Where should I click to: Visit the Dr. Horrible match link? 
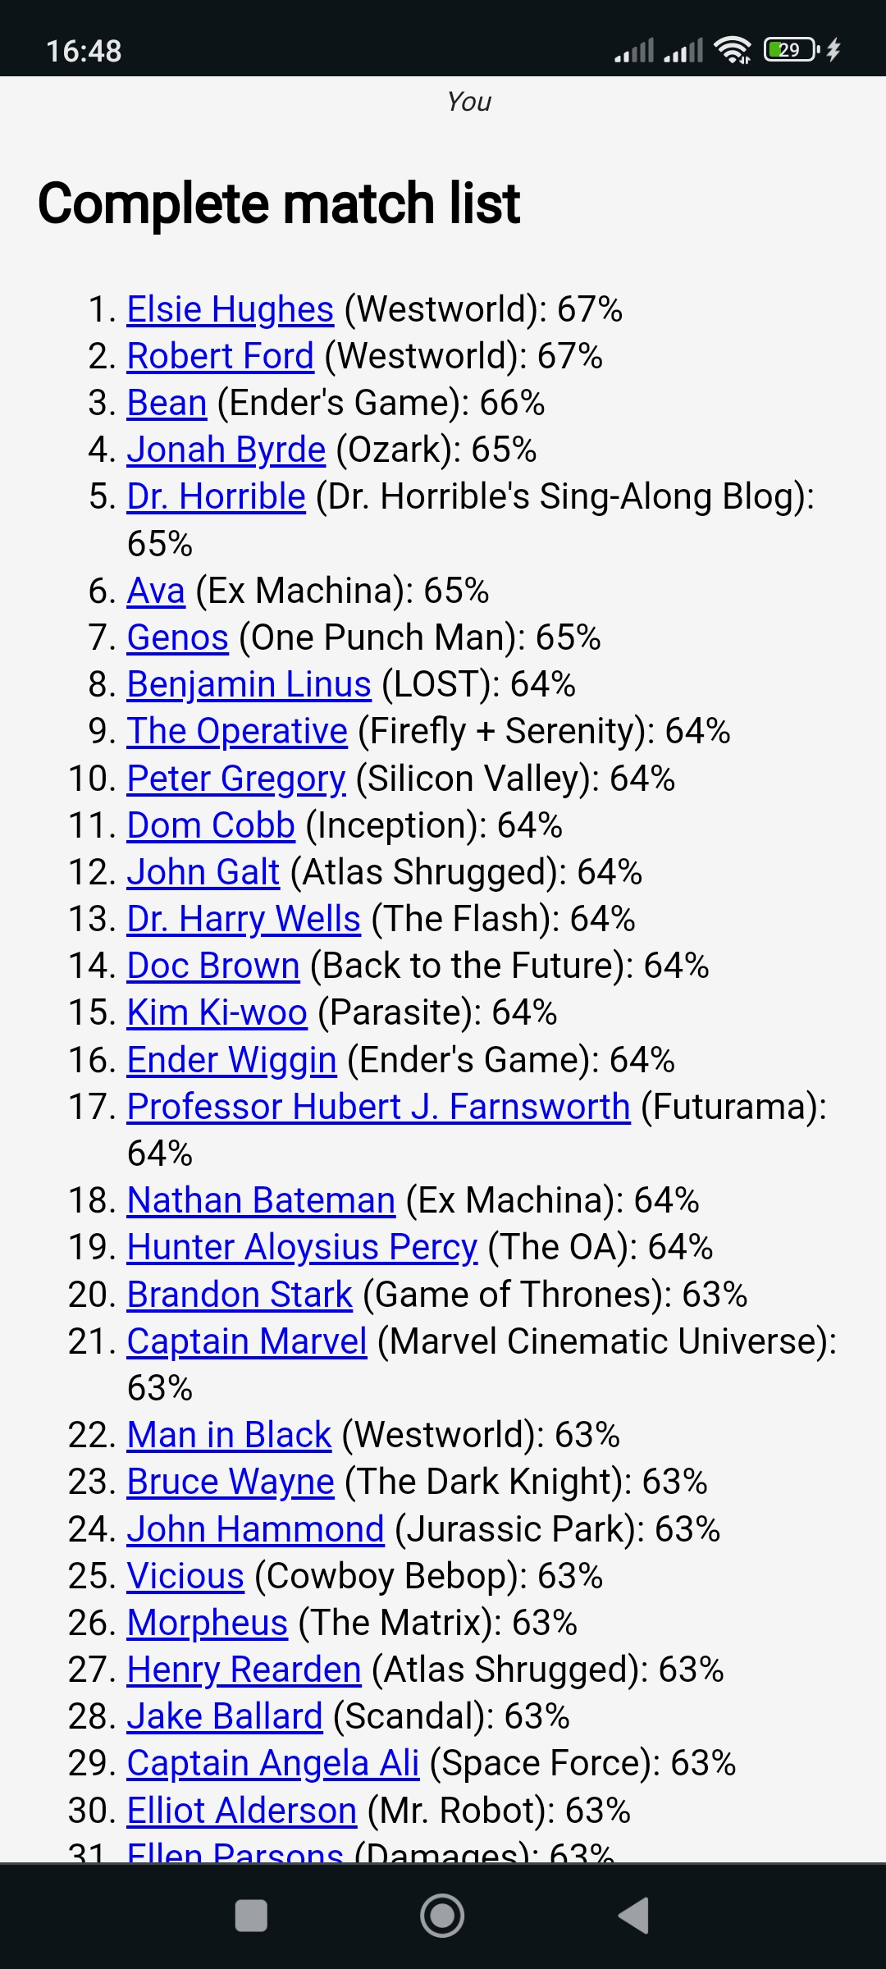pos(217,497)
